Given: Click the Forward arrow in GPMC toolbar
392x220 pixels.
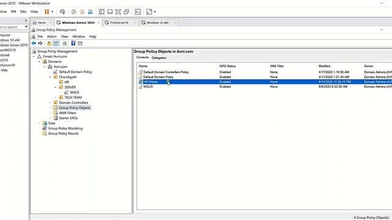Looking at the screenshot, I should tap(40, 43).
